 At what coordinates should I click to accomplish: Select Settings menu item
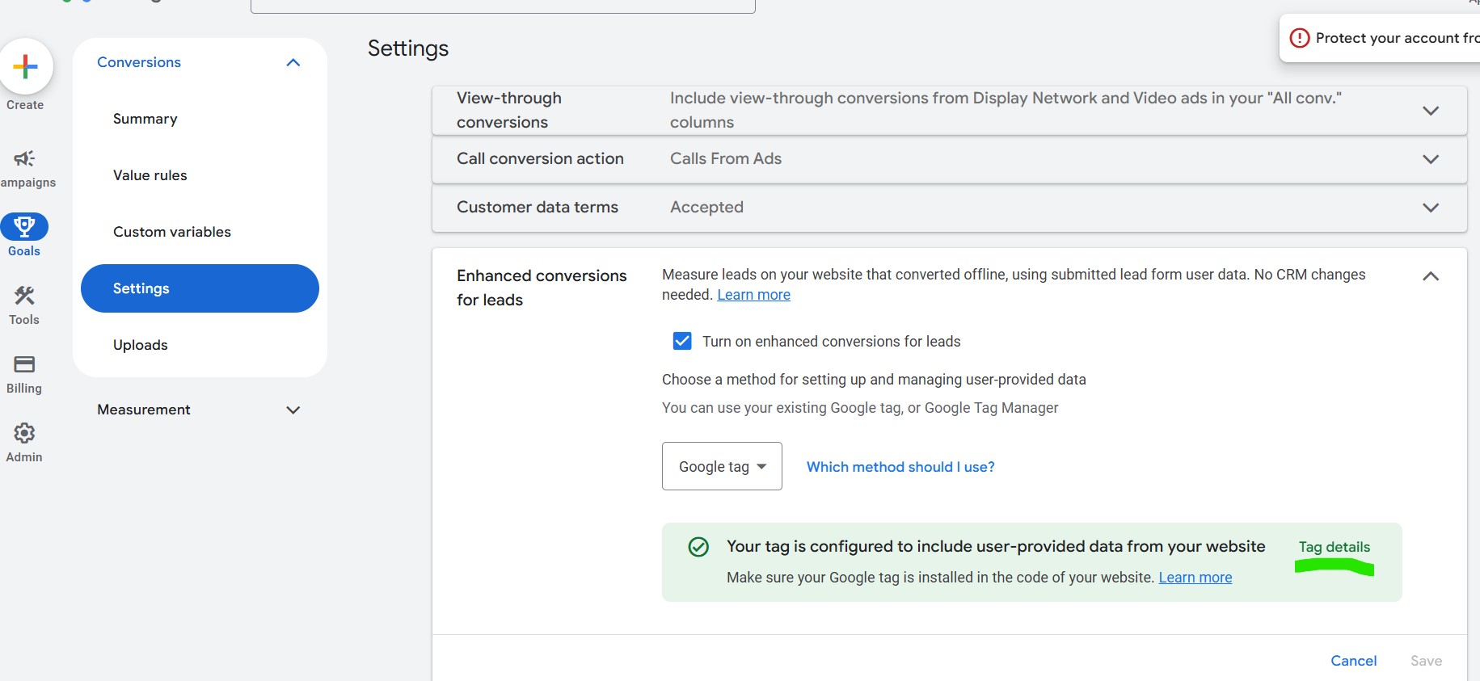[200, 288]
